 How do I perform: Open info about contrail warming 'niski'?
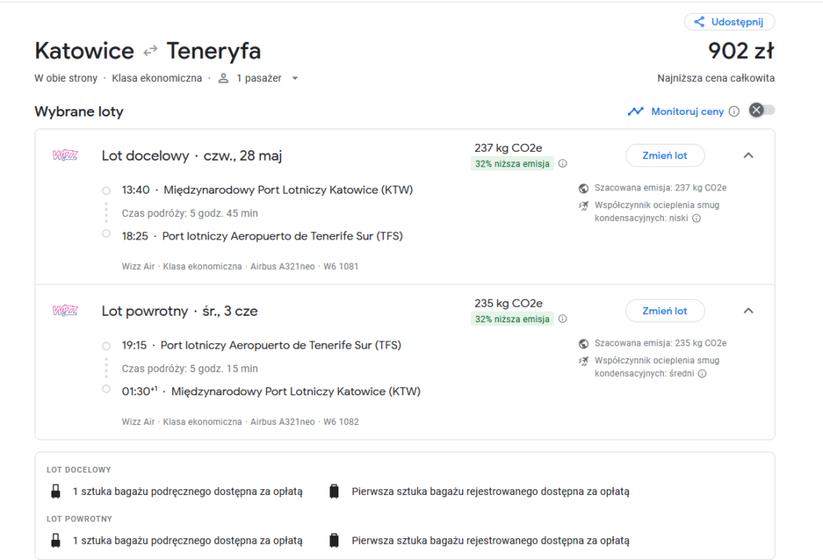click(x=696, y=218)
